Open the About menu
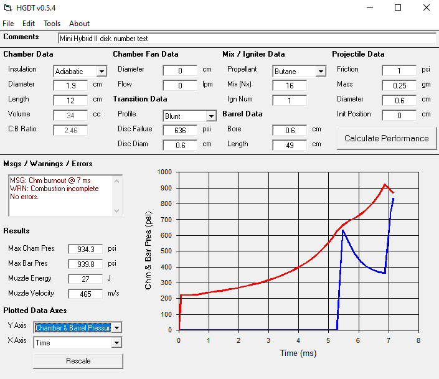 coord(79,24)
